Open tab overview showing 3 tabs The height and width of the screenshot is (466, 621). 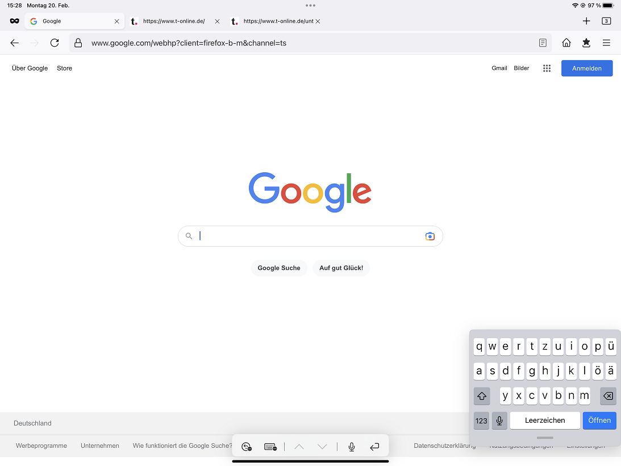click(606, 21)
